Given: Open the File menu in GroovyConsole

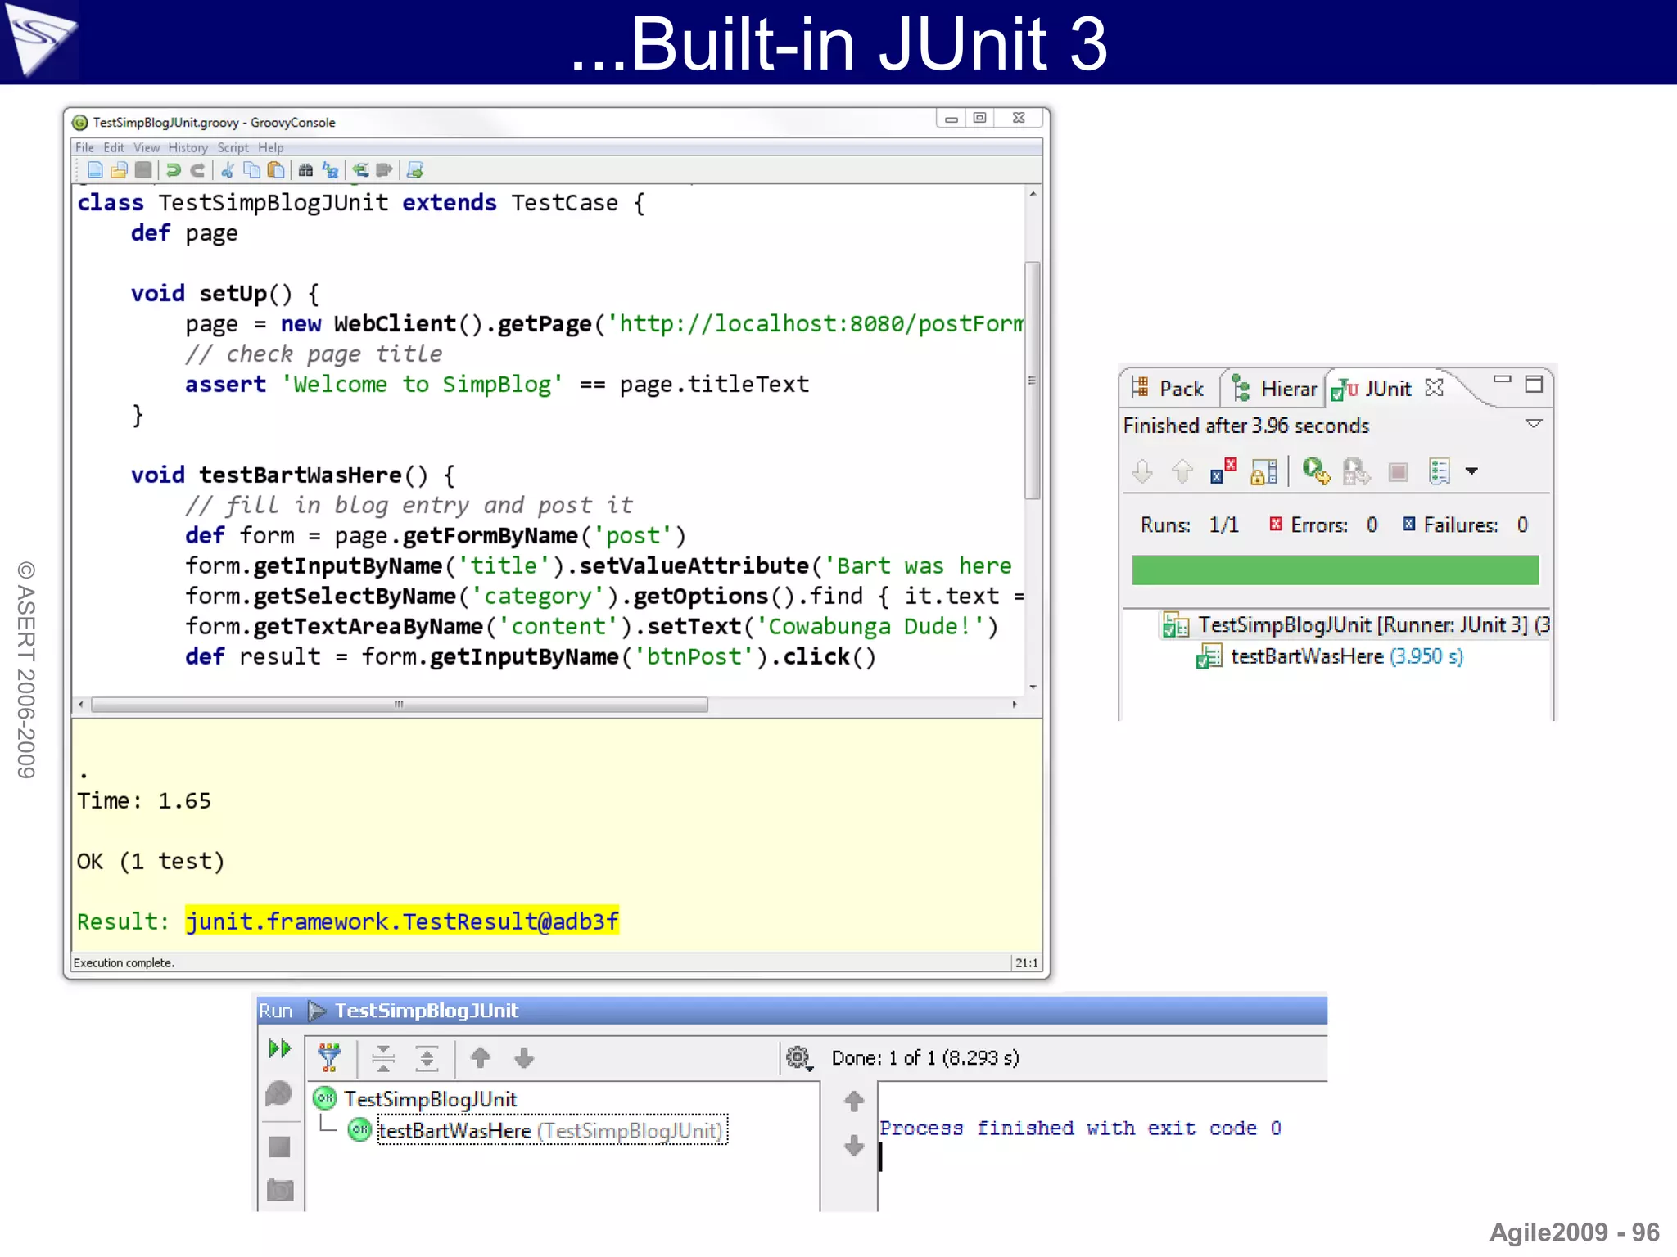Looking at the screenshot, I should coord(84,147).
